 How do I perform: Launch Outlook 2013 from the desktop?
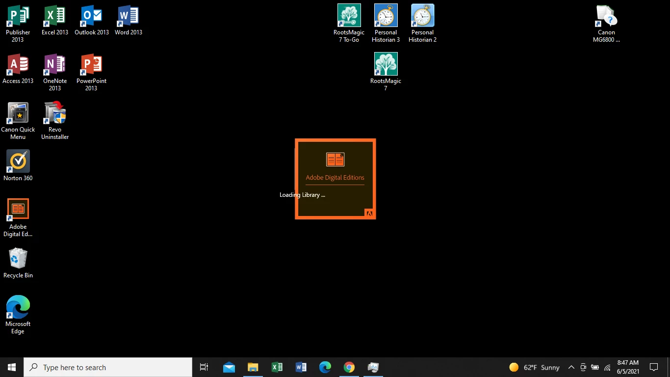pos(92,21)
